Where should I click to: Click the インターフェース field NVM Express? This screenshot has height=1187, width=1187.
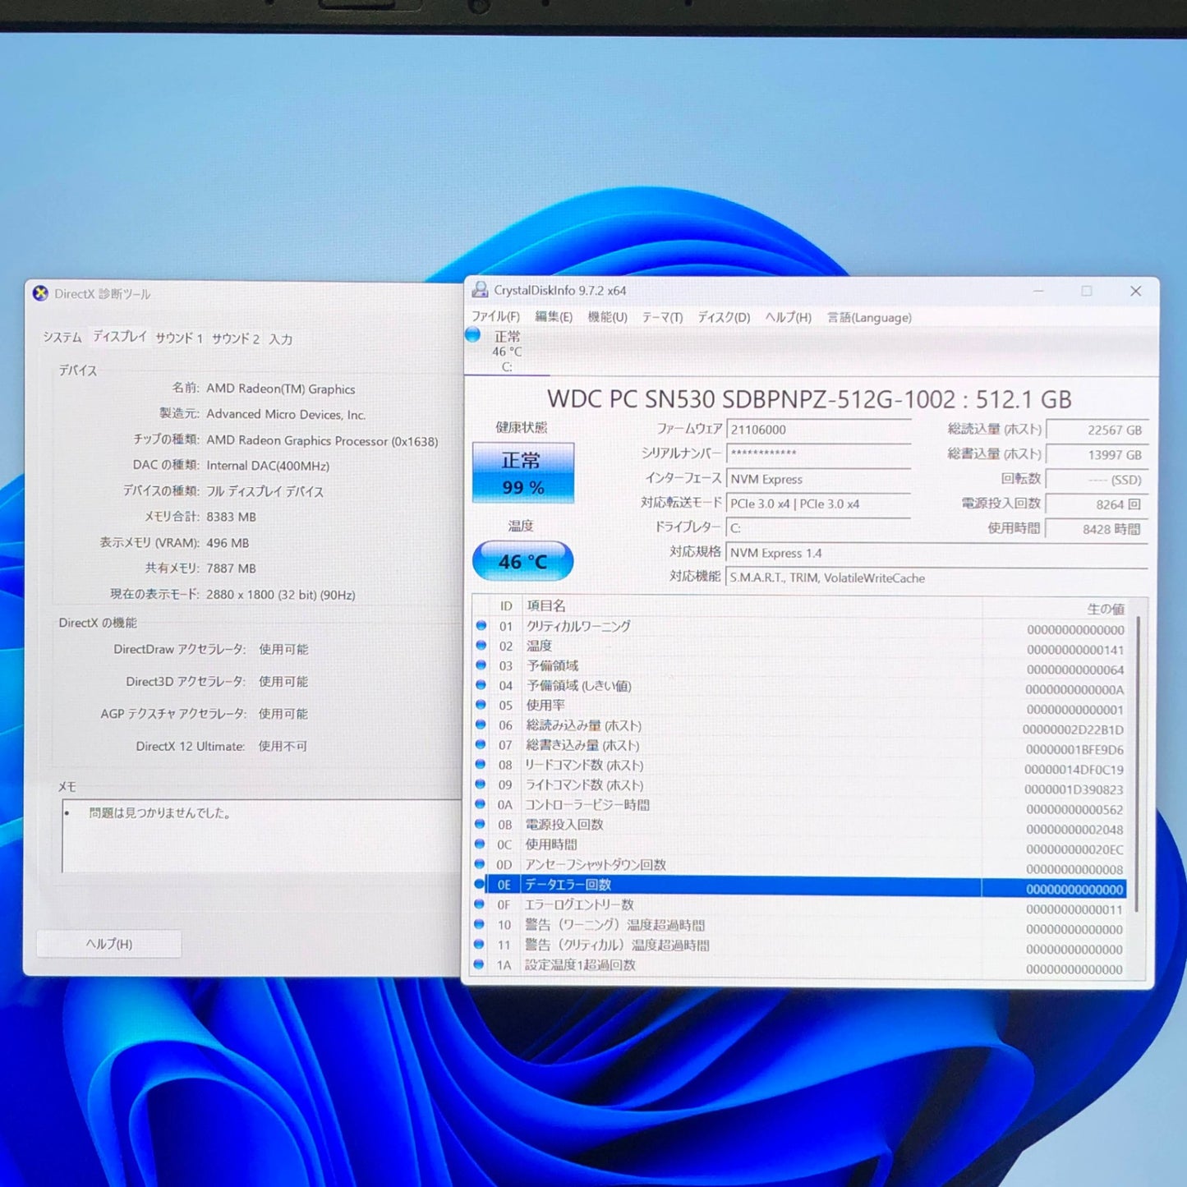(819, 479)
